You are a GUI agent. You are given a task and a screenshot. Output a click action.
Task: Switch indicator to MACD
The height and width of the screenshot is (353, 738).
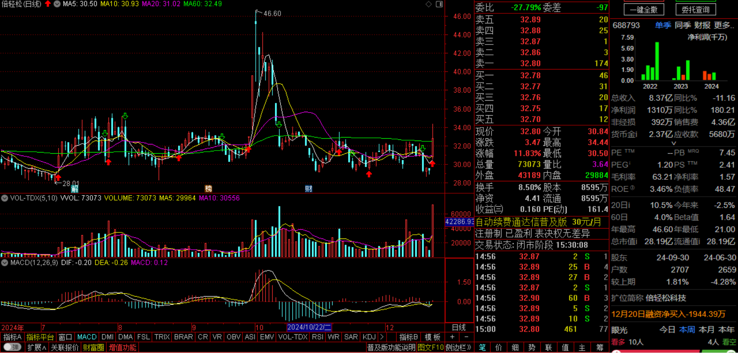point(87,337)
